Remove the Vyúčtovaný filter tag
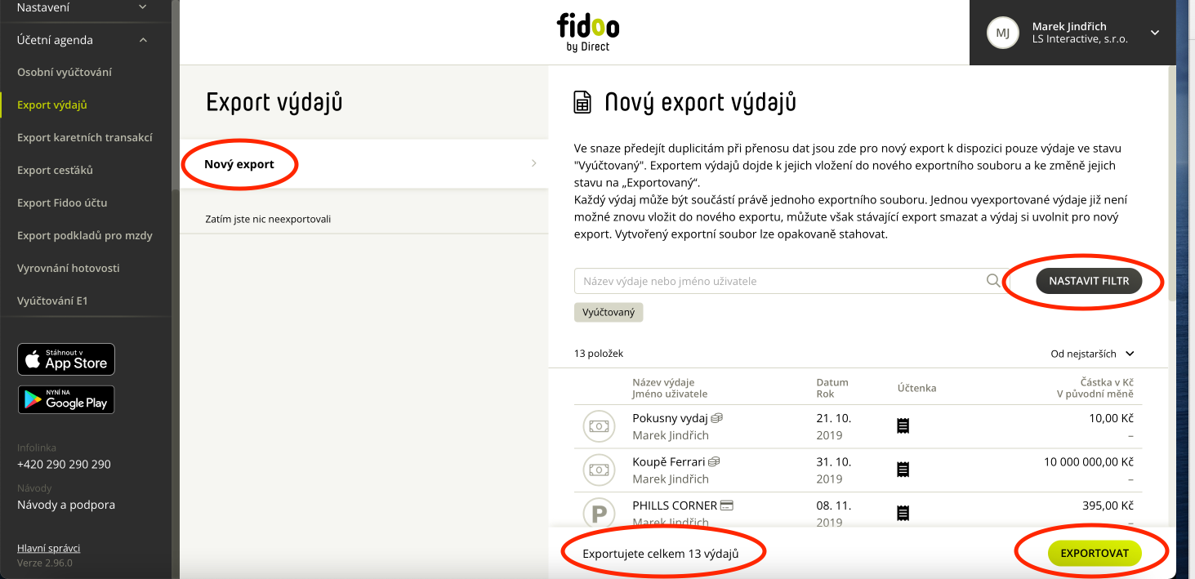The image size is (1195, 579). coord(609,312)
